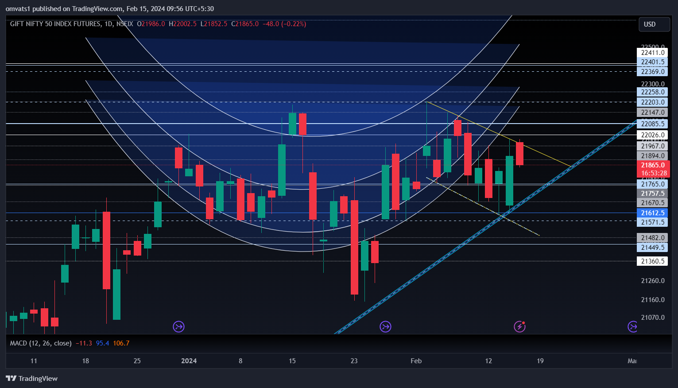
Task: Select the date 23 on the time axis
Action: pyautogui.click(x=354, y=361)
